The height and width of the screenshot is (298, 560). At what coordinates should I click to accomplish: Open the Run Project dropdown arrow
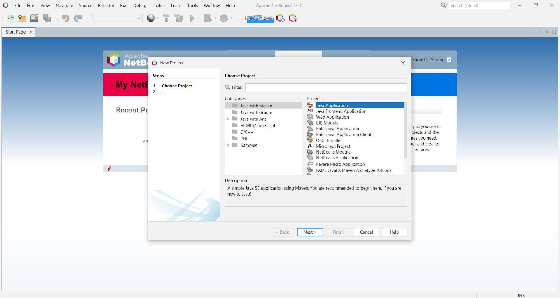click(199, 18)
